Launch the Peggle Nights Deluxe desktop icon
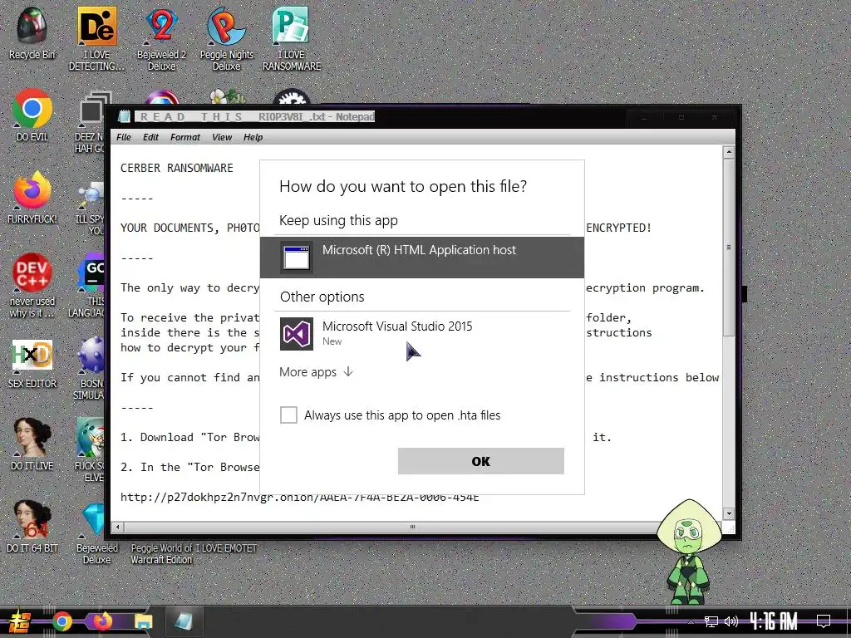851x638 pixels. pos(226,38)
